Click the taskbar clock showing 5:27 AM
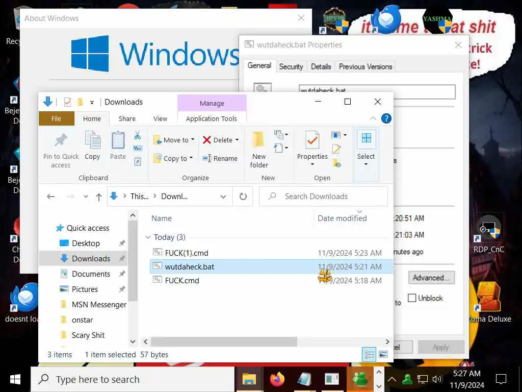The width and height of the screenshot is (522, 392). (467, 379)
